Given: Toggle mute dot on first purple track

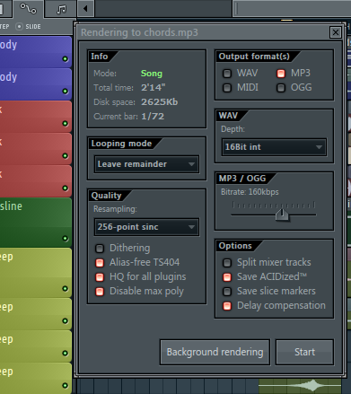Looking at the screenshot, I should click(65, 59).
